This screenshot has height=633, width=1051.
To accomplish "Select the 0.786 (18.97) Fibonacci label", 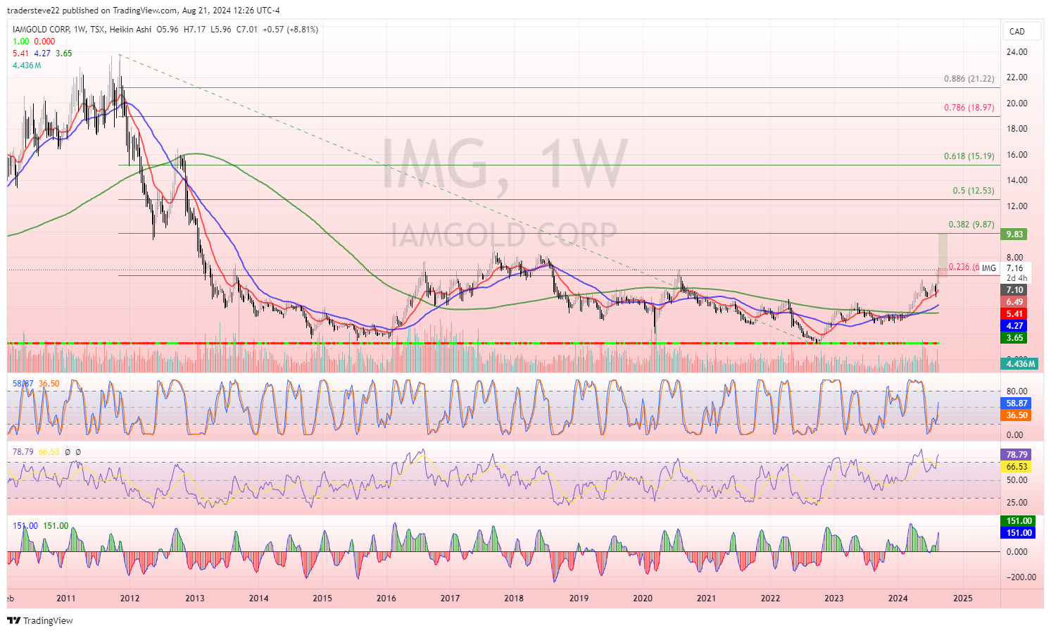I will [x=969, y=108].
